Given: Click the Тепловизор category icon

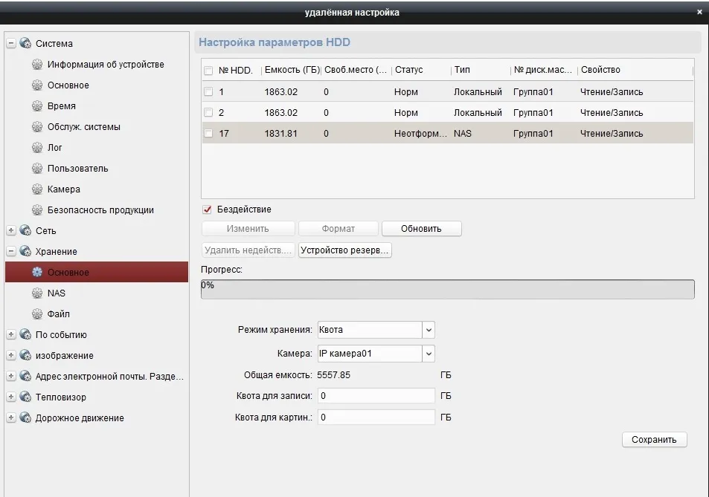Looking at the screenshot, I should (x=26, y=397).
